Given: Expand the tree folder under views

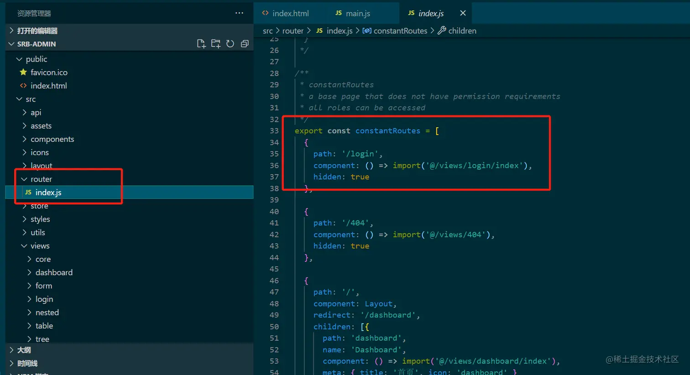Looking at the screenshot, I should [129, 339].
